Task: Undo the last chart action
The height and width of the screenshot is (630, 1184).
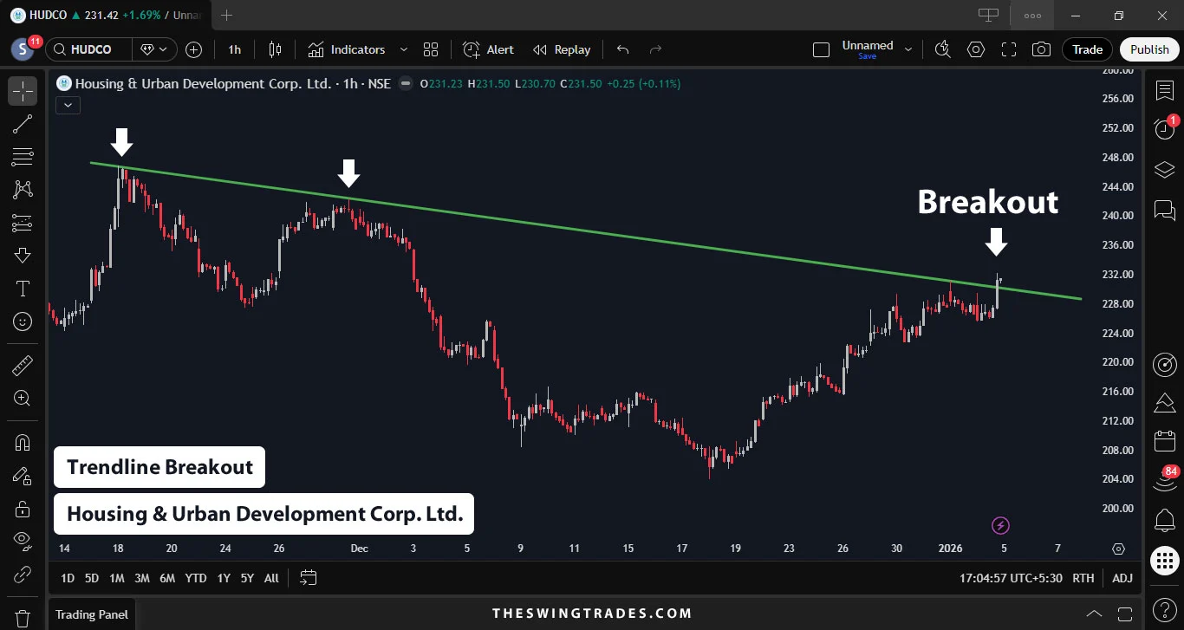Action: [622, 49]
